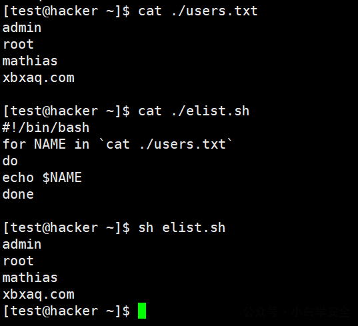Click 'admin' in the script output
The width and height of the screenshot is (358, 326).
(22, 244)
